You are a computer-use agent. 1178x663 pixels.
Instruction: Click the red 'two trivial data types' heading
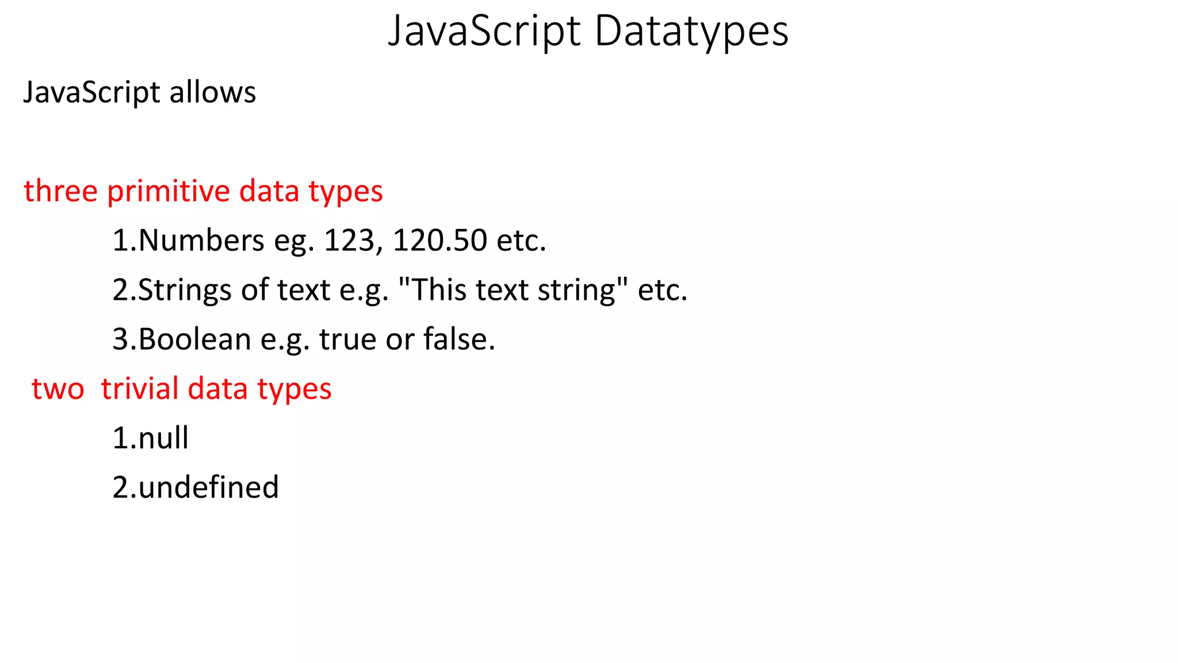pos(181,389)
